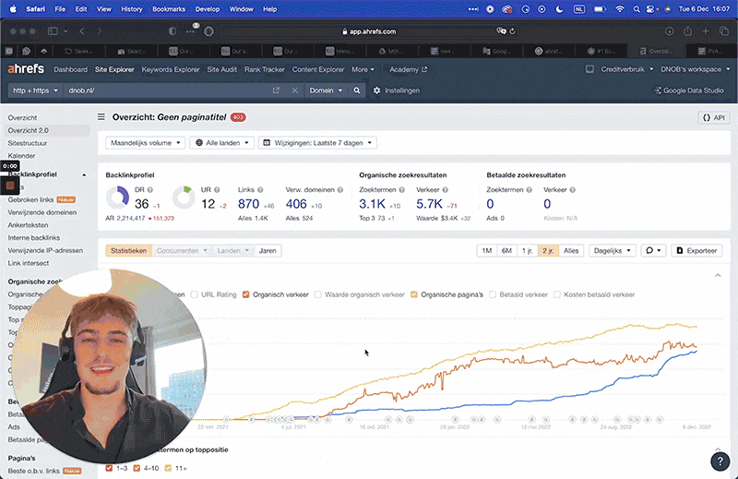The image size is (738, 479).
Task: Expand the More menu in ahrefs nav
Action: click(x=363, y=69)
